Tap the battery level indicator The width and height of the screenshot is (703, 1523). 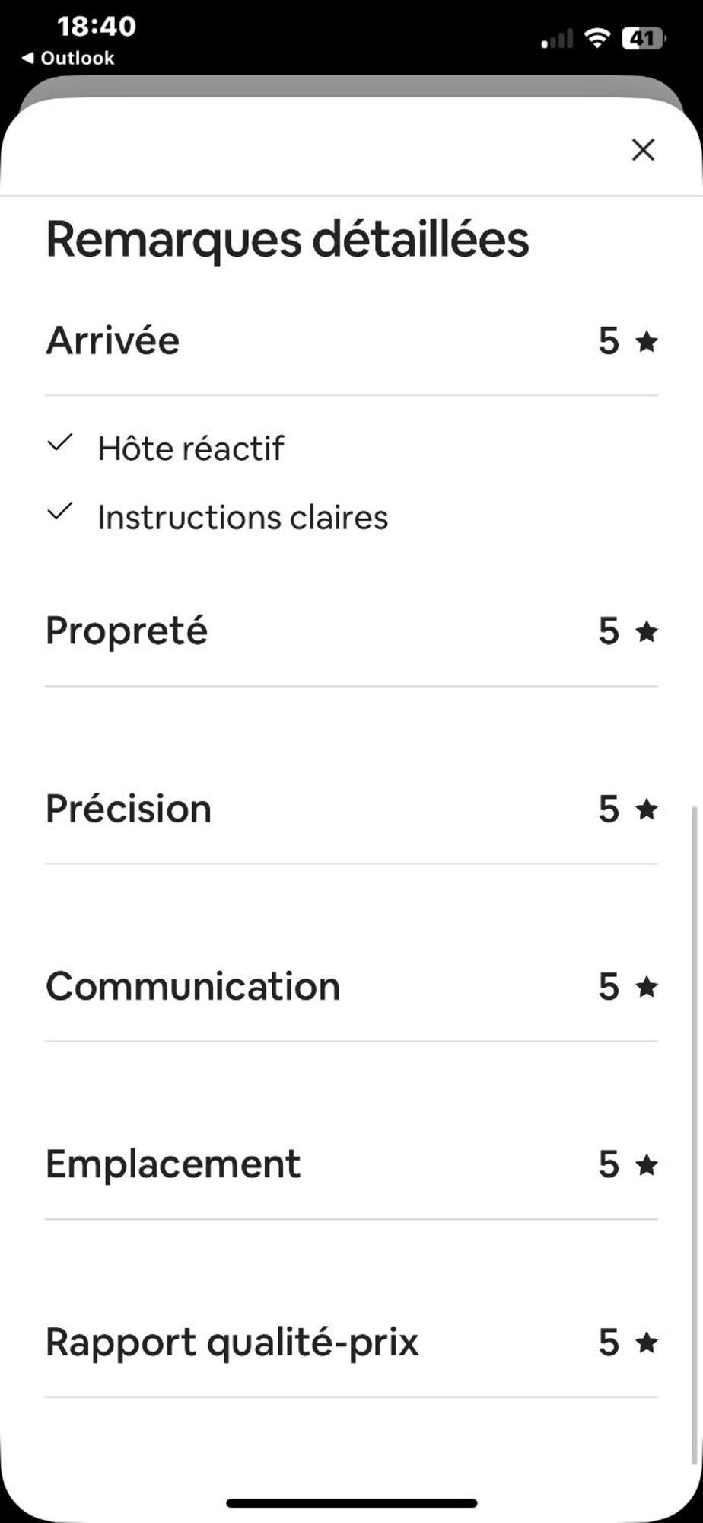click(643, 37)
